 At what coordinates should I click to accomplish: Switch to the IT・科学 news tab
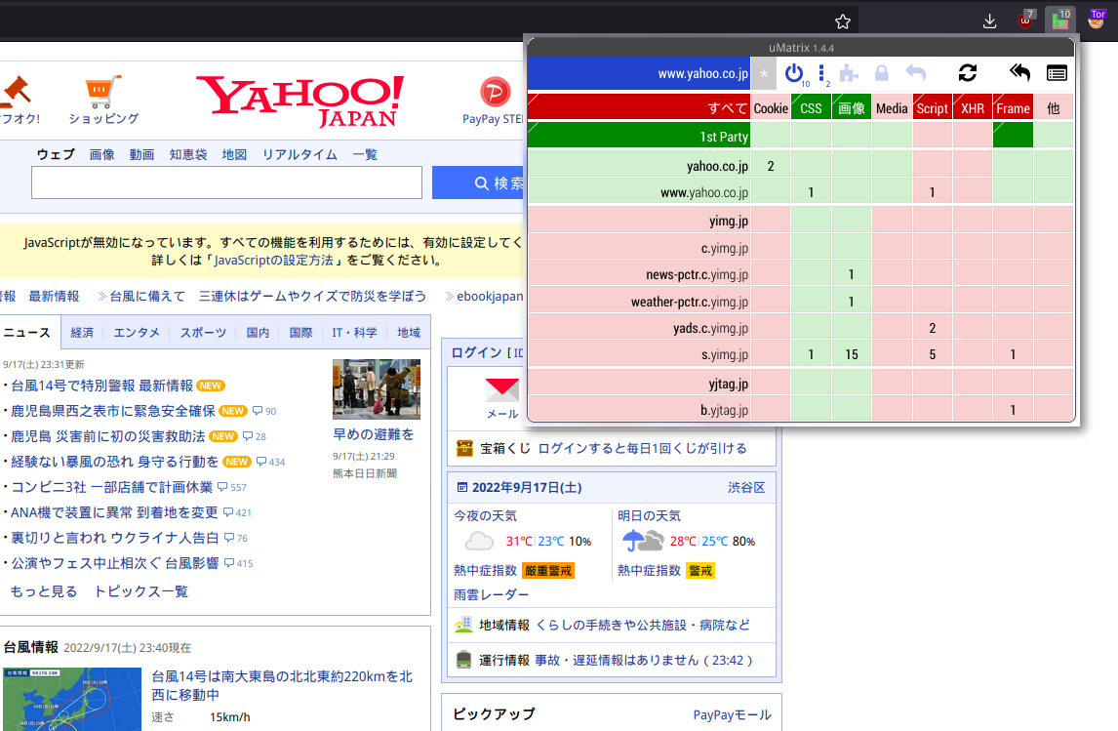(354, 333)
